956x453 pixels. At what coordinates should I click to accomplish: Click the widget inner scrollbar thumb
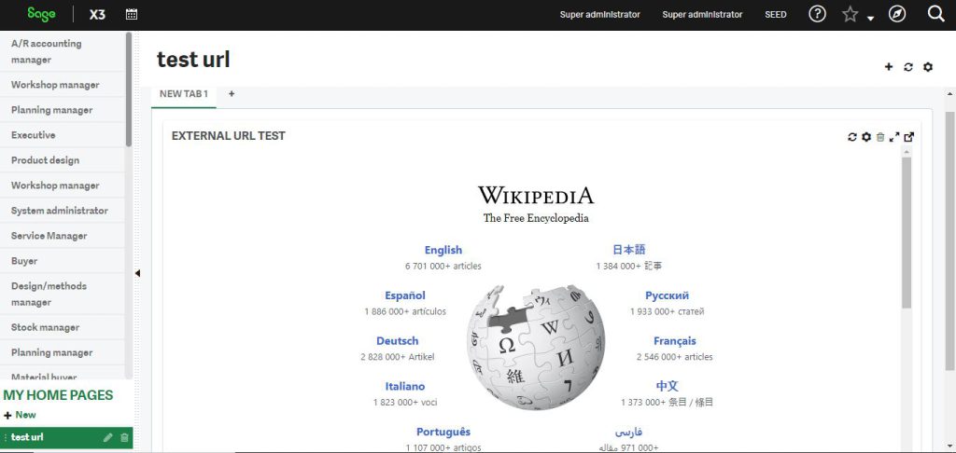click(907, 233)
